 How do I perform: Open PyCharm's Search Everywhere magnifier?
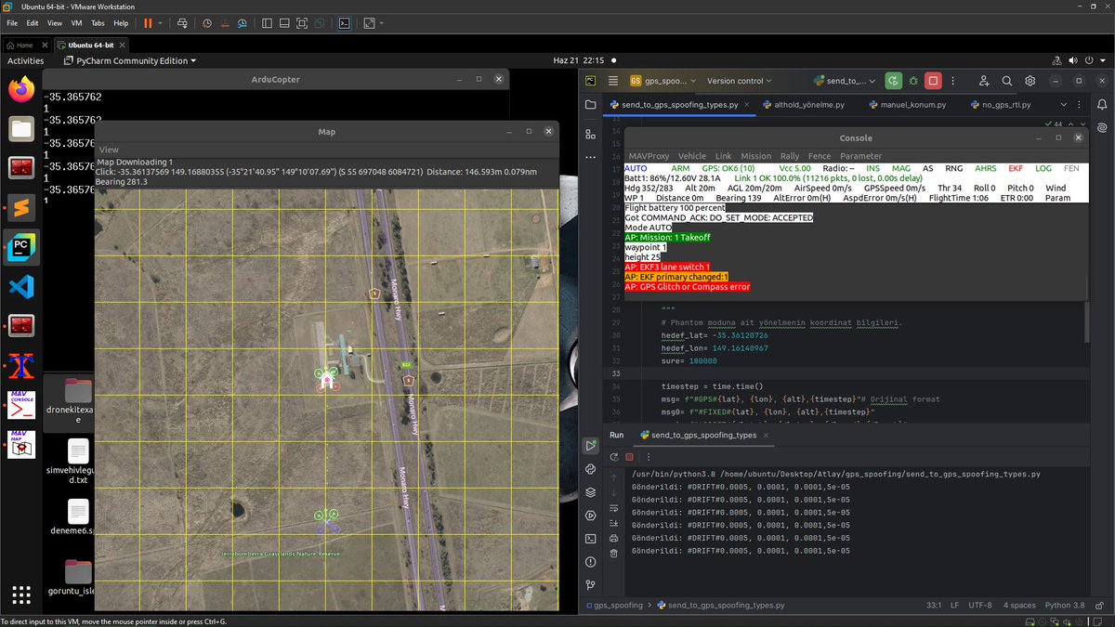tap(1006, 81)
